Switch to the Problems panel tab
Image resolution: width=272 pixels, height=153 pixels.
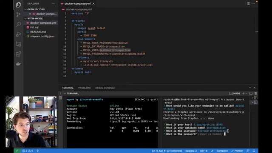[x=84, y=88]
